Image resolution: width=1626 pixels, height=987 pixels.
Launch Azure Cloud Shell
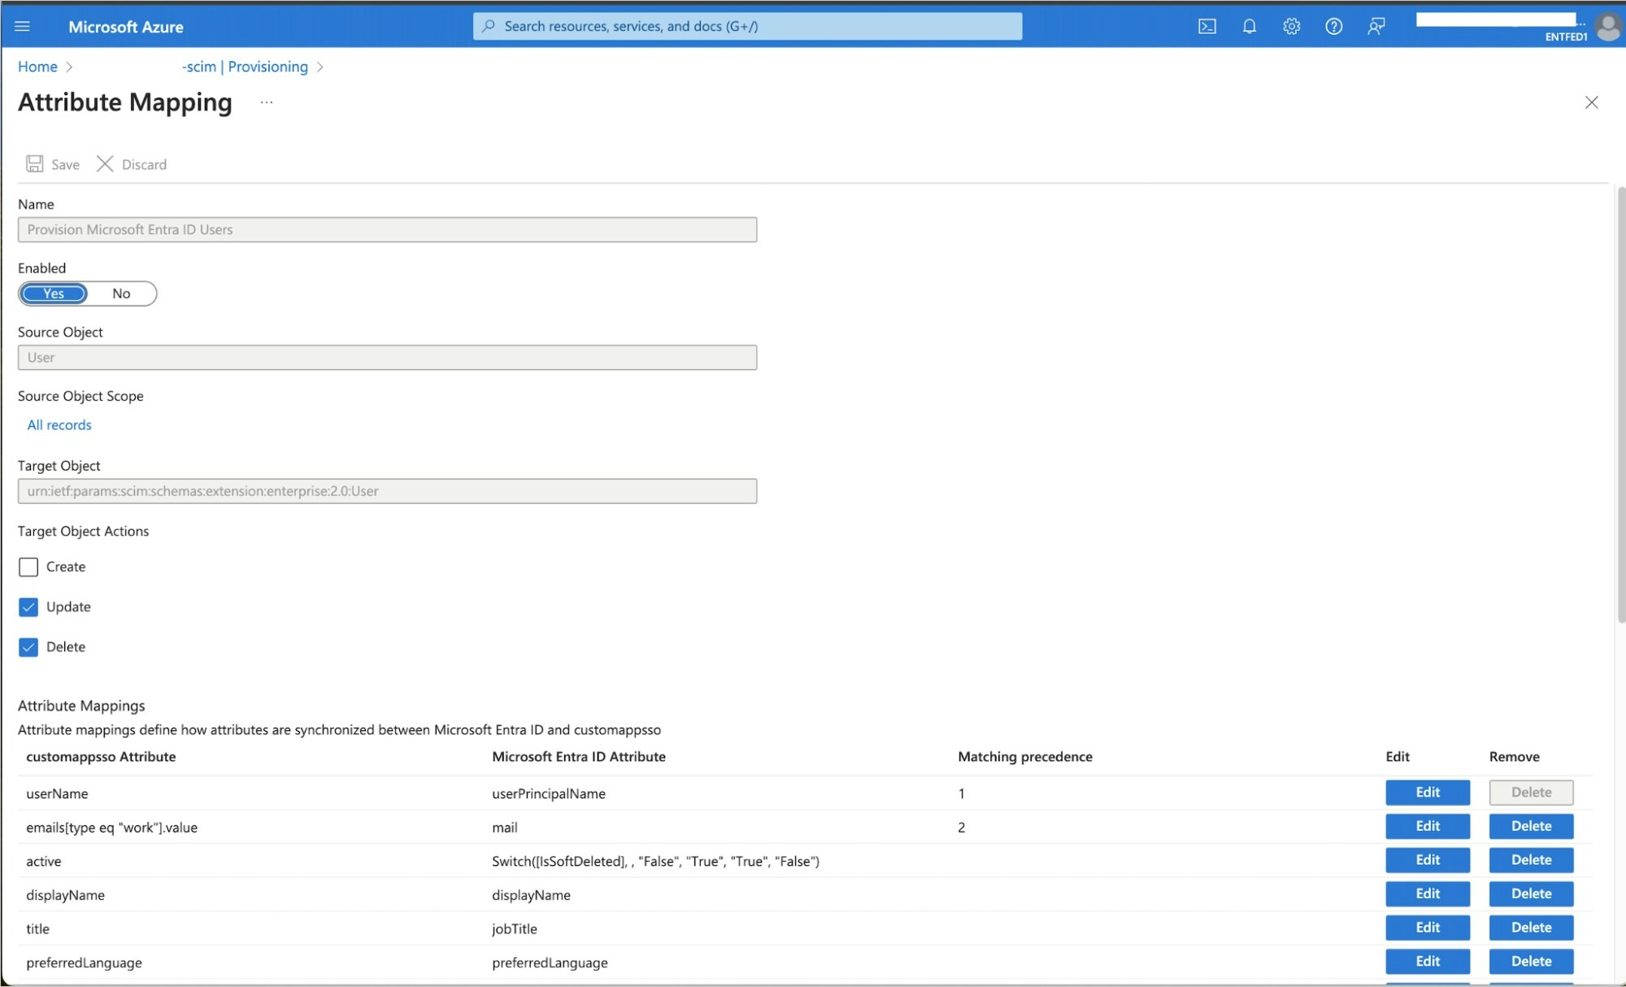(x=1207, y=25)
